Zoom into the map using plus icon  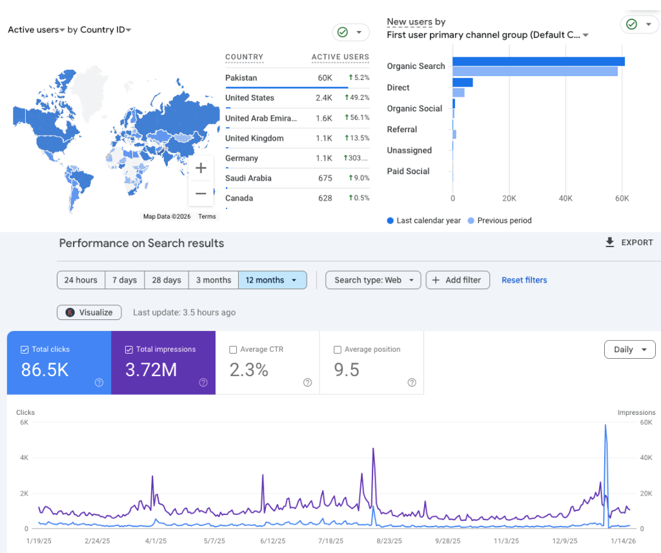point(201,167)
